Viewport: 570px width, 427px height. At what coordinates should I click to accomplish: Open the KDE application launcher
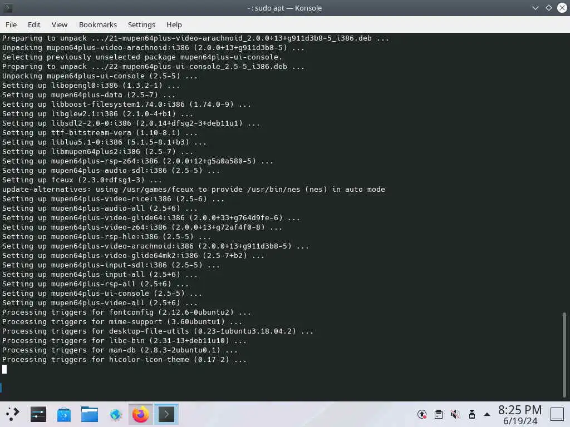click(12, 414)
